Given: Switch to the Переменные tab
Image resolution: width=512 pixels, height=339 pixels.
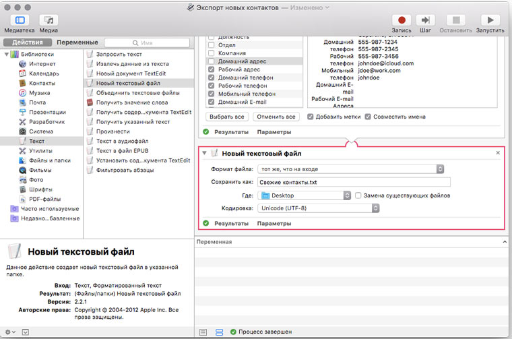Looking at the screenshot, I should point(77,42).
